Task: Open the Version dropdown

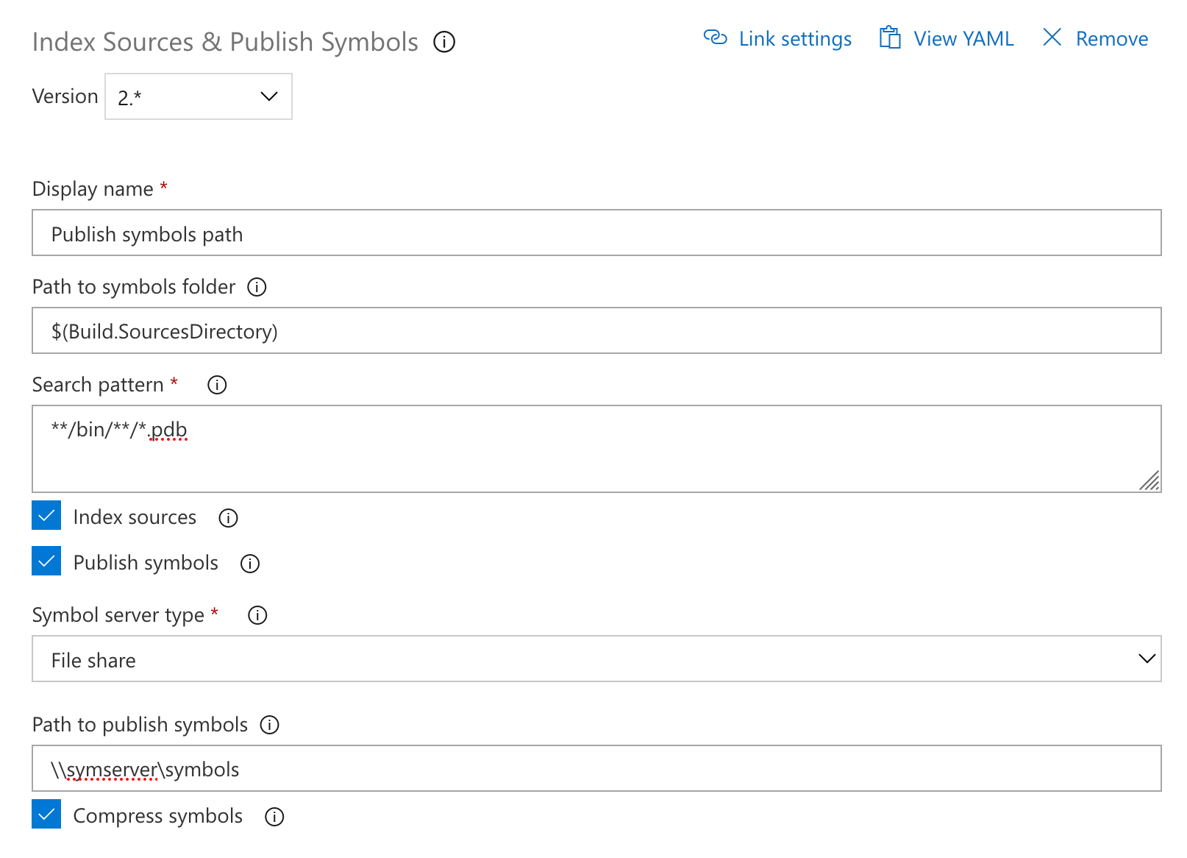Action: pyautogui.click(x=199, y=96)
